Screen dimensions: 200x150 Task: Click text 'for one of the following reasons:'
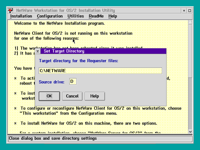(x=47, y=38)
